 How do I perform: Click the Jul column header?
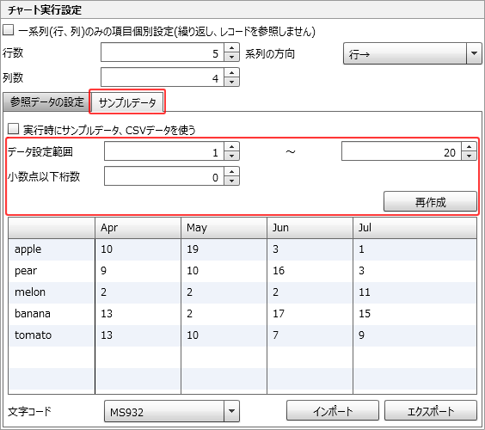pyautogui.click(x=414, y=228)
